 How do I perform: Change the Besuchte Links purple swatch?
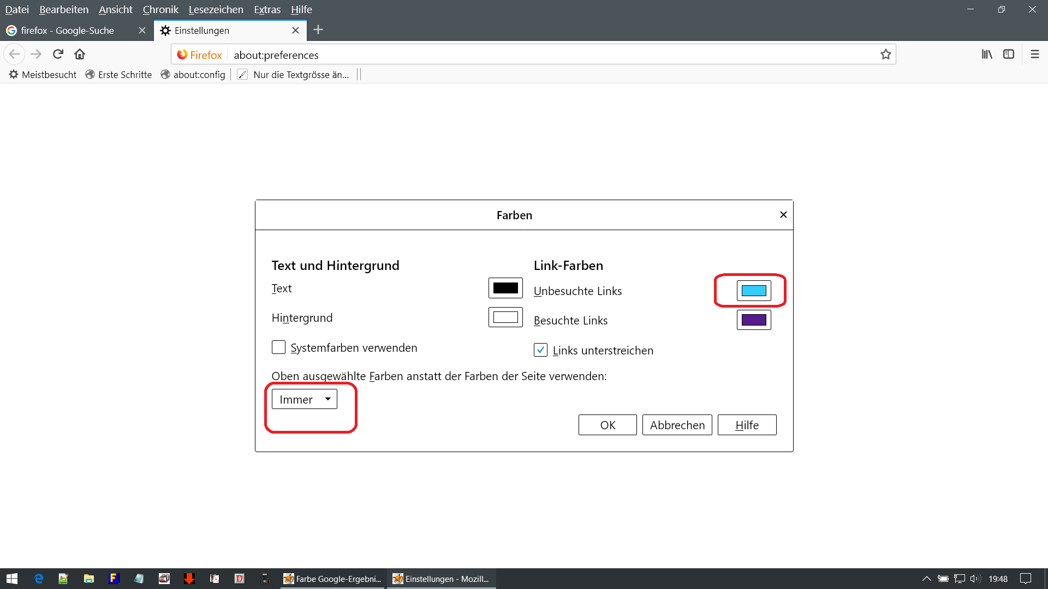(x=753, y=320)
